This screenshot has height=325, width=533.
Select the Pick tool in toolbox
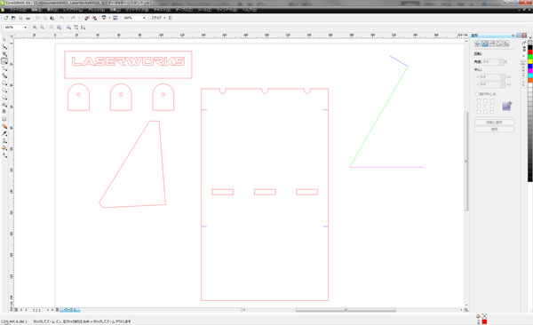pyautogui.click(x=4, y=39)
